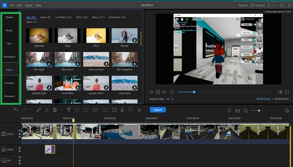
Task: Open the Duration clock tool
Action: [114, 110]
